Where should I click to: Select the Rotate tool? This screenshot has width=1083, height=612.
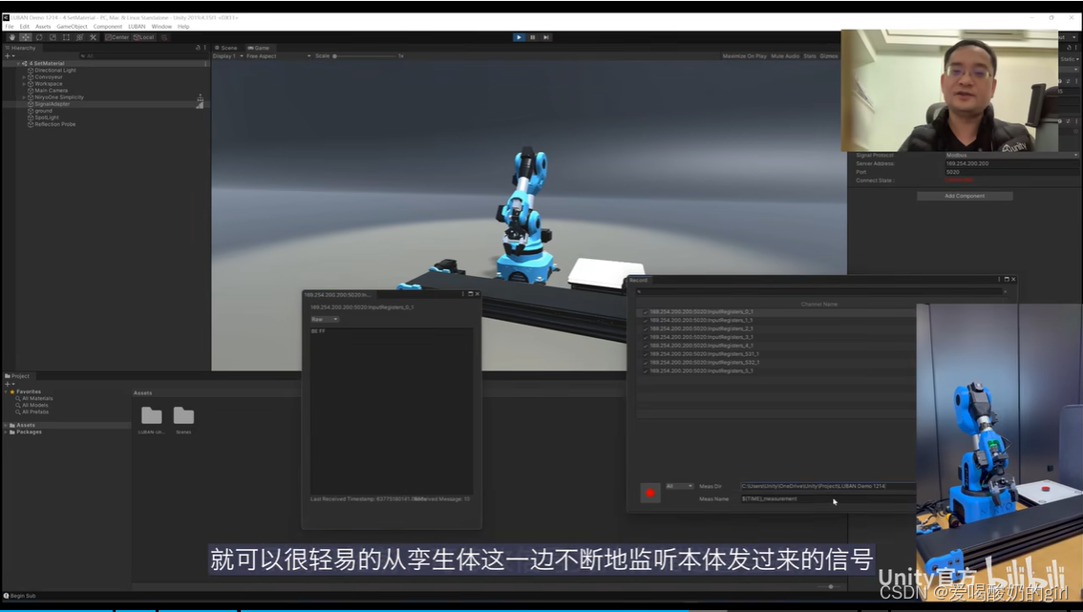(x=39, y=37)
